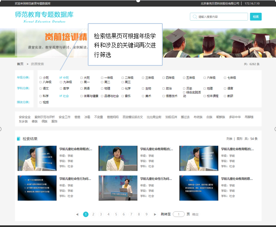Check the 视频 media type checkbox
The width and height of the screenshot is (276, 227).
(40, 103)
